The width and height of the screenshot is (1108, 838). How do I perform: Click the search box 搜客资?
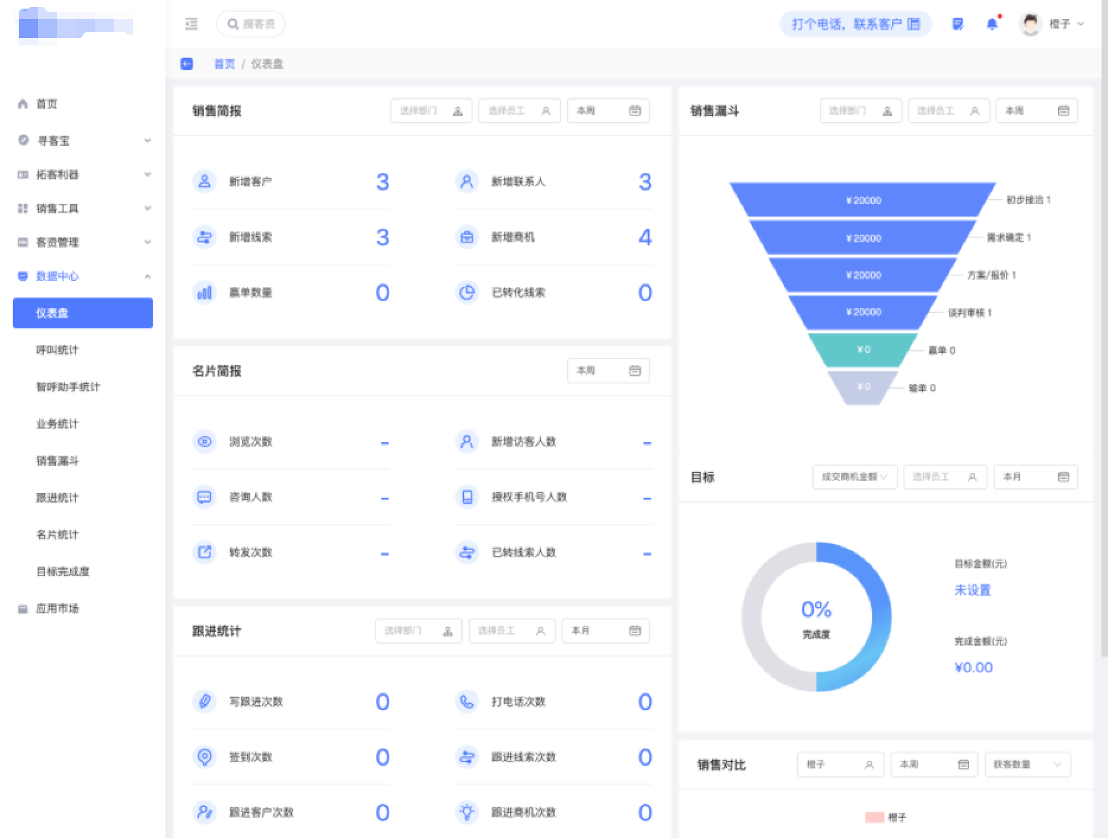(x=251, y=24)
